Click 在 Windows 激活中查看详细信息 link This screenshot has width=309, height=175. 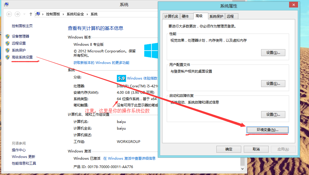pyautogui.click(x=130, y=159)
